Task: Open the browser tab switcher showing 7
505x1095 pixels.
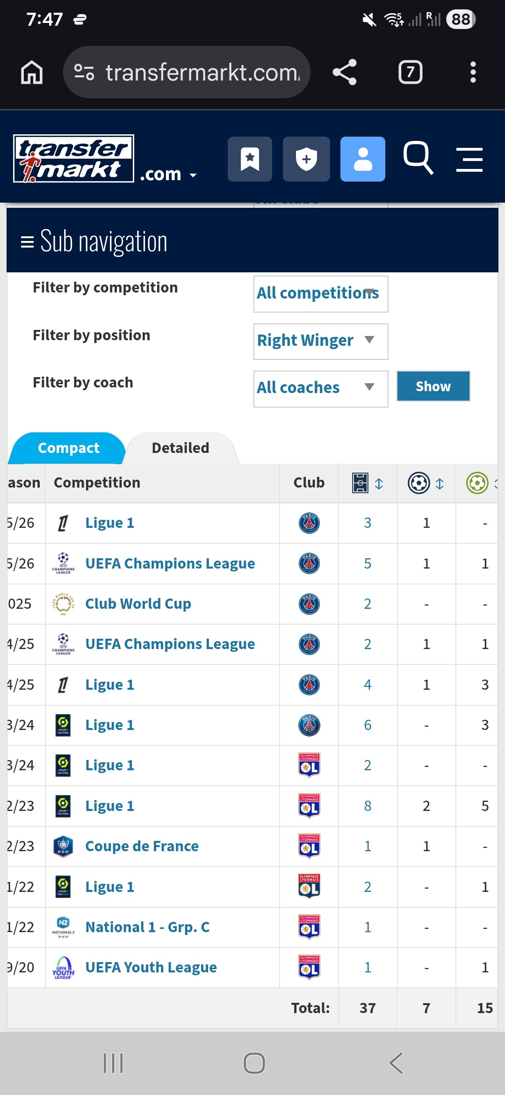Action: (x=410, y=73)
